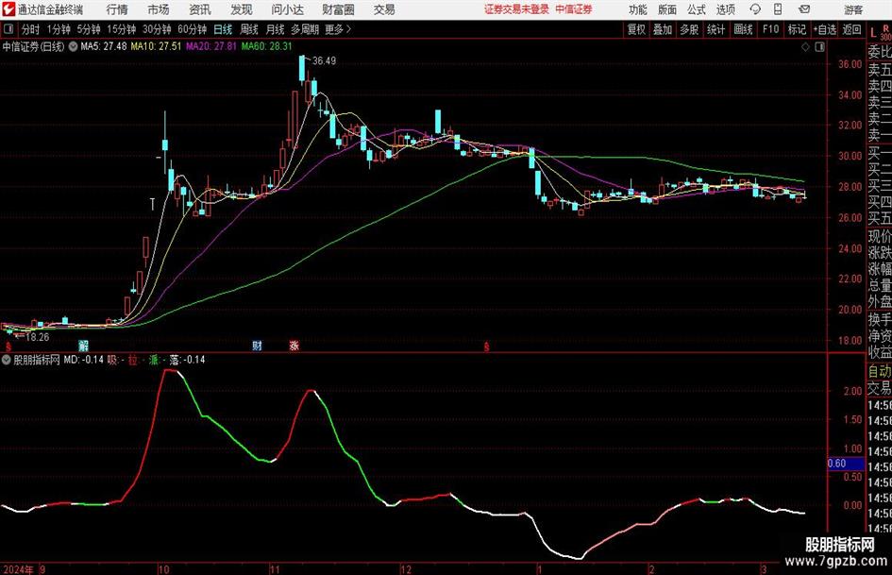Open the 选项 menu
Screen dimensions: 892x575
(x=726, y=9)
